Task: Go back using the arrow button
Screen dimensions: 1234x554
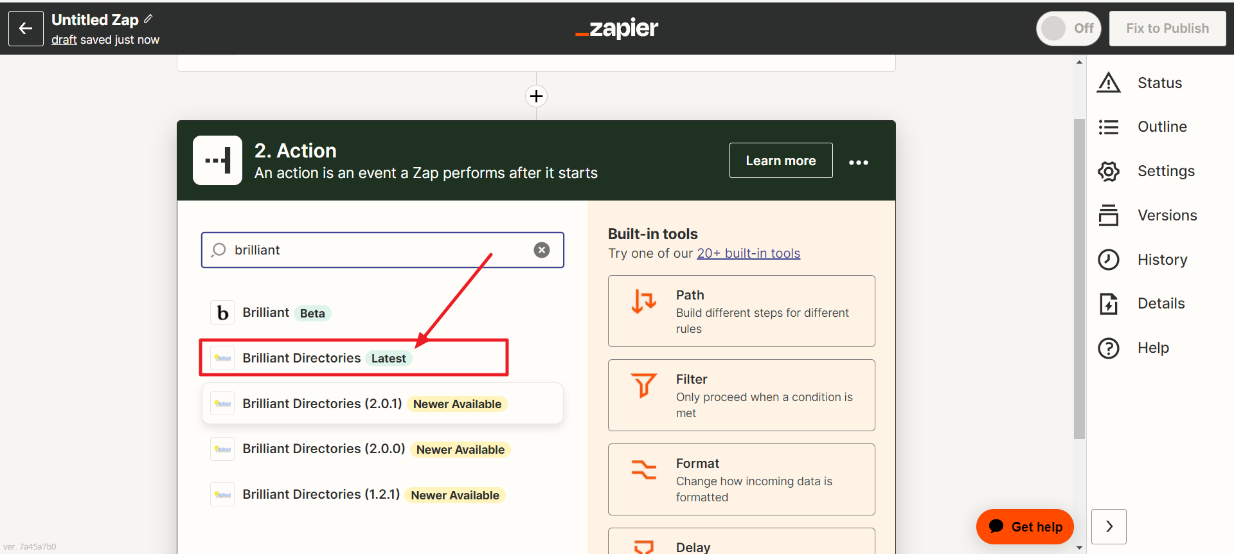Action: 26,28
